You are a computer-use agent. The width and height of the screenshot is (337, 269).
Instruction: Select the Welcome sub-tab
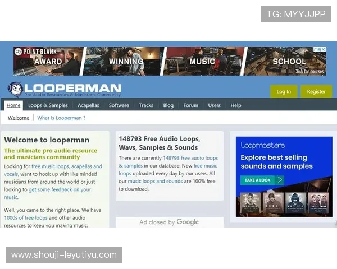point(19,118)
